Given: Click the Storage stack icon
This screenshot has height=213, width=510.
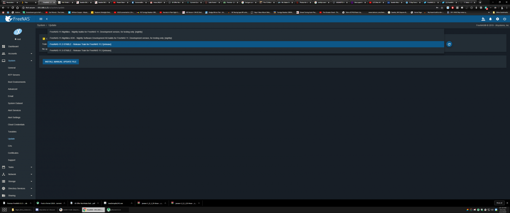Looking at the screenshot, I should click(x=3, y=181).
